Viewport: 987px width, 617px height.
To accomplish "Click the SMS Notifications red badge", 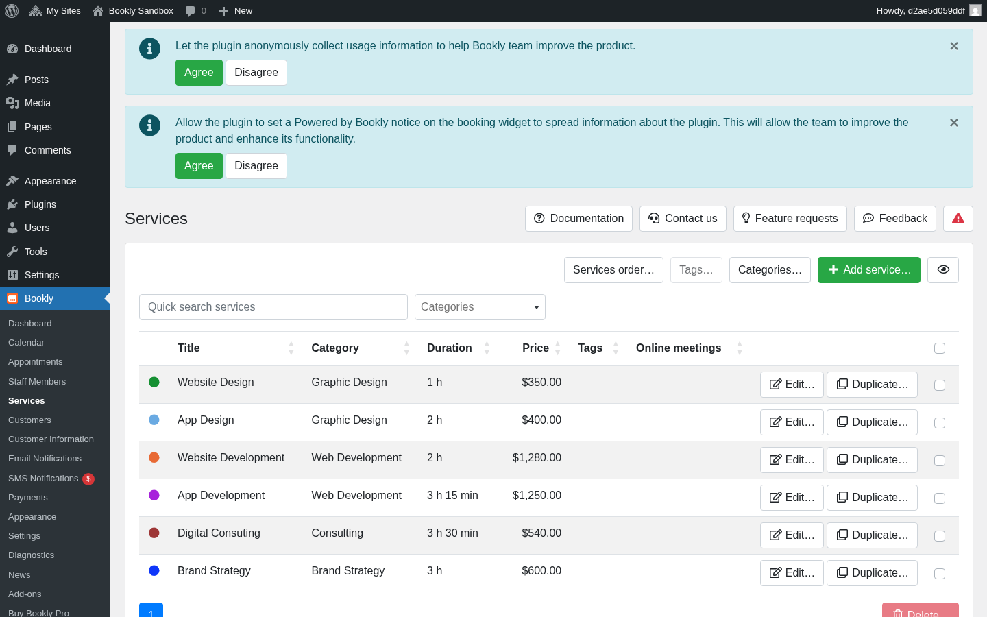I will click(x=88, y=479).
